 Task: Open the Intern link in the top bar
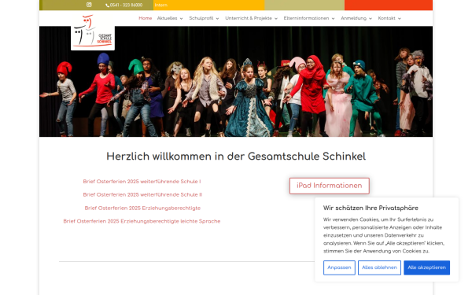click(161, 6)
